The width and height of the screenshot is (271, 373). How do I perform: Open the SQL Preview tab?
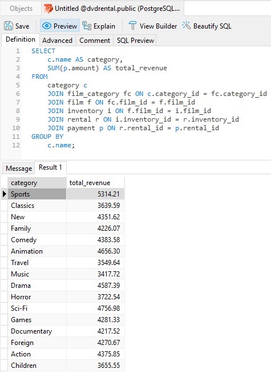(135, 40)
